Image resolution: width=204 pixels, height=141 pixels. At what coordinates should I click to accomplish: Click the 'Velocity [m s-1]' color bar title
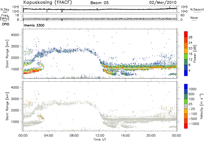tap(201, 106)
